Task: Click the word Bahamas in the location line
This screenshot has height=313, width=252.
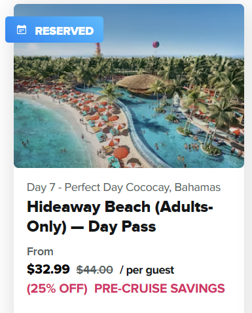Action: pyautogui.click(x=198, y=187)
